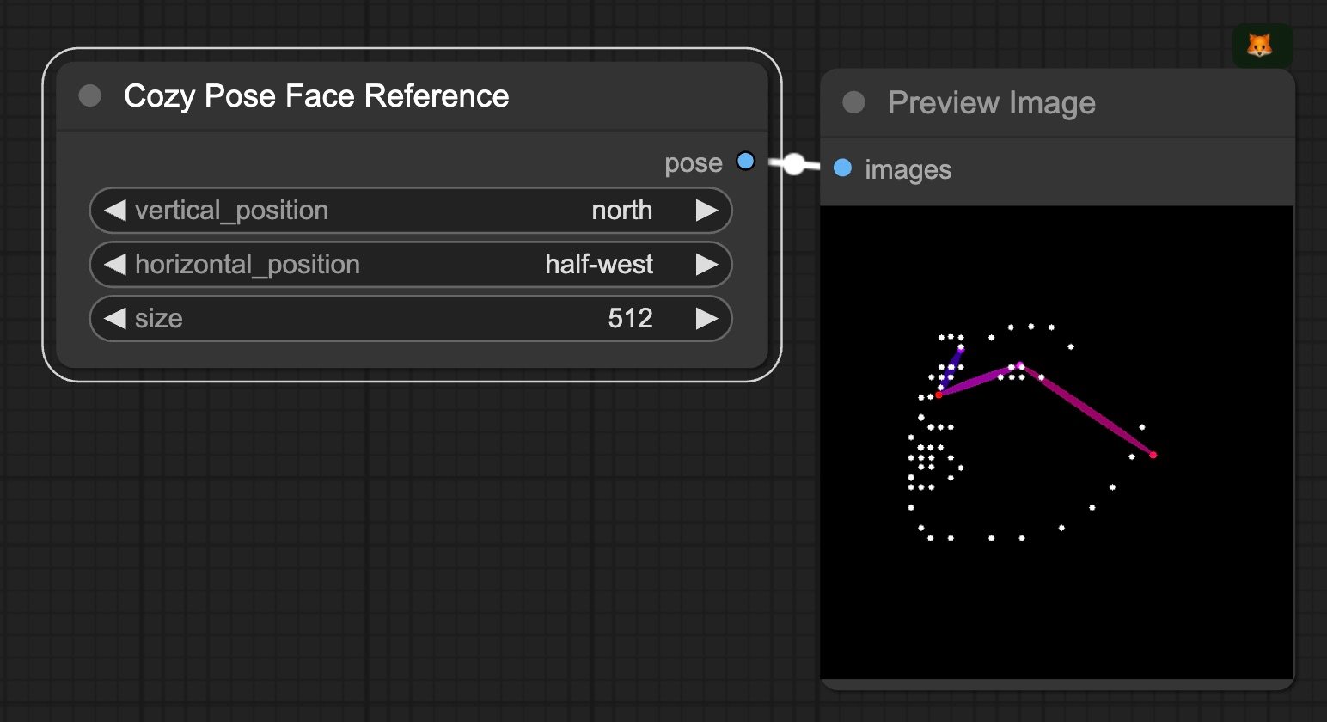Viewport: 1327px width, 722px height.
Task: Open the vertical_position north options list
Action: (x=411, y=211)
